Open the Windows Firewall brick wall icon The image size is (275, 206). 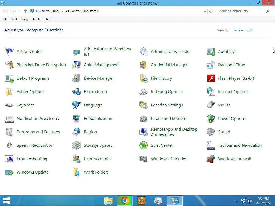[x=211, y=159]
